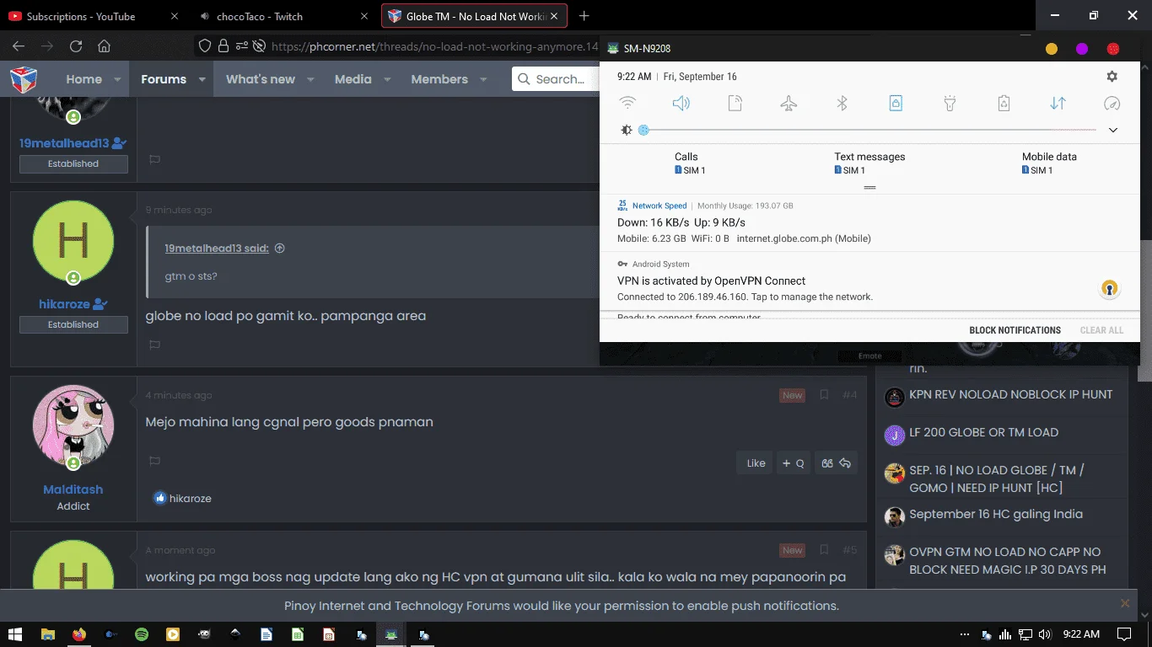Dismiss the push notification permission banner
This screenshot has height=647, width=1152.
tap(1125, 603)
